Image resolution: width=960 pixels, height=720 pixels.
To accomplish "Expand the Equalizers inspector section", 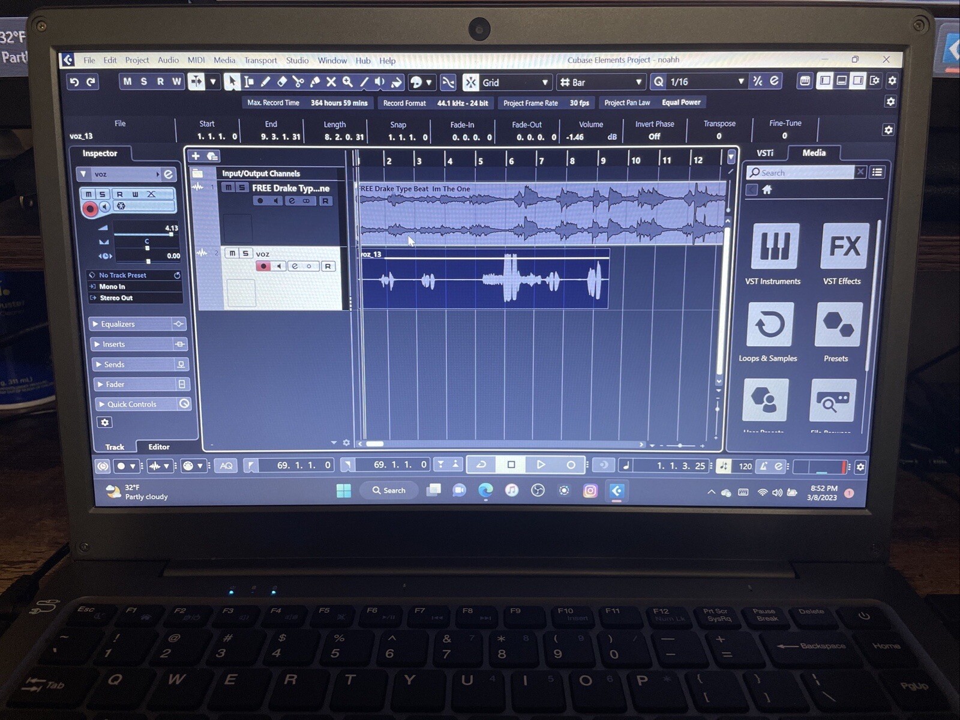I will click(x=138, y=324).
